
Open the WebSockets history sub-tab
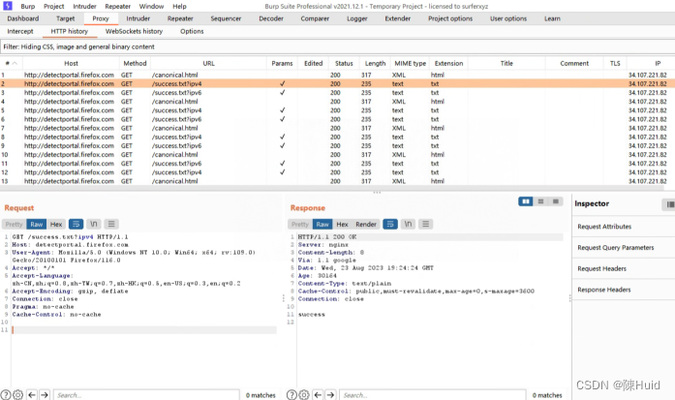(134, 31)
